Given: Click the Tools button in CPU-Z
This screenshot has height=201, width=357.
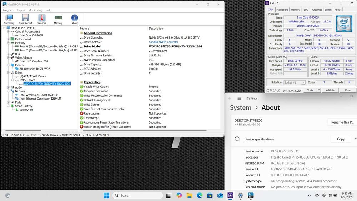Looking at the screenshot, I should point(310,90).
